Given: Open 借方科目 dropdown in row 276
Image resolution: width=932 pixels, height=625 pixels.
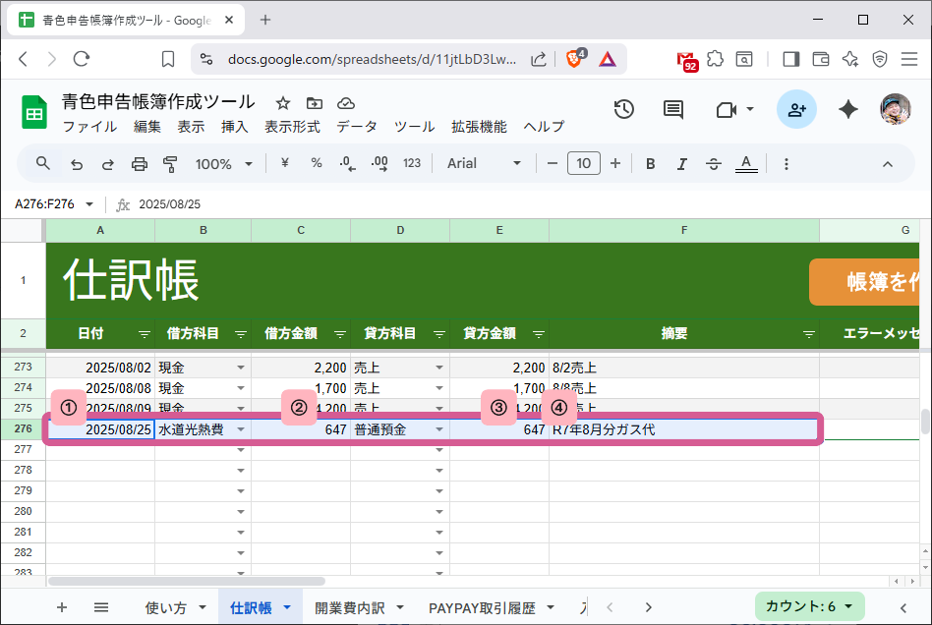Looking at the screenshot, I should click(x=239, y=429).
